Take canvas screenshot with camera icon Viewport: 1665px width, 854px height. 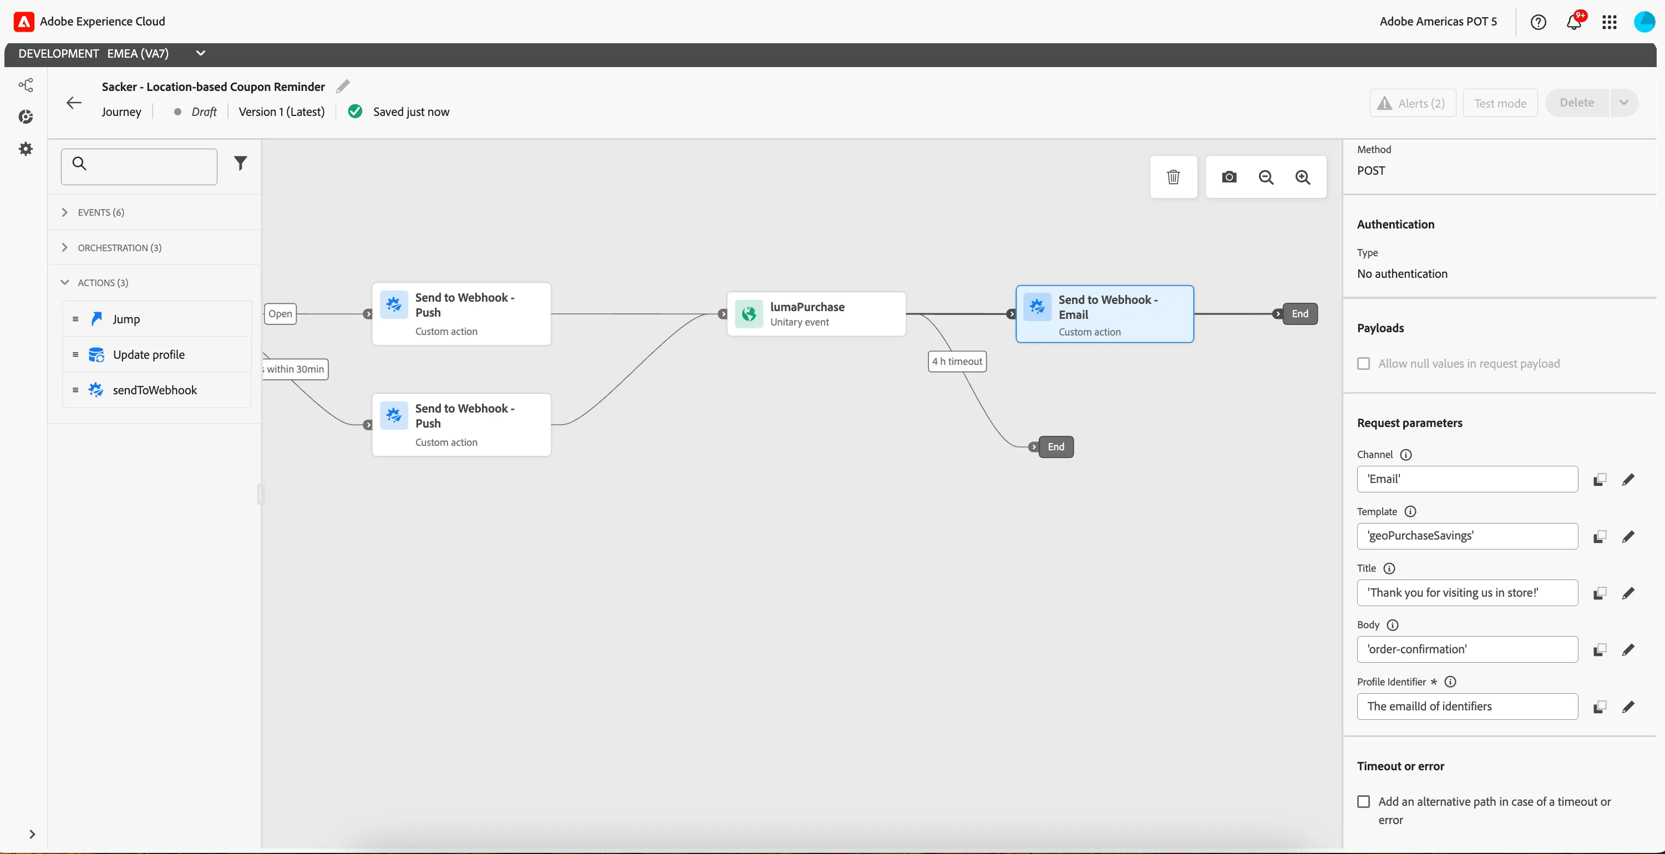(1230, 177)
